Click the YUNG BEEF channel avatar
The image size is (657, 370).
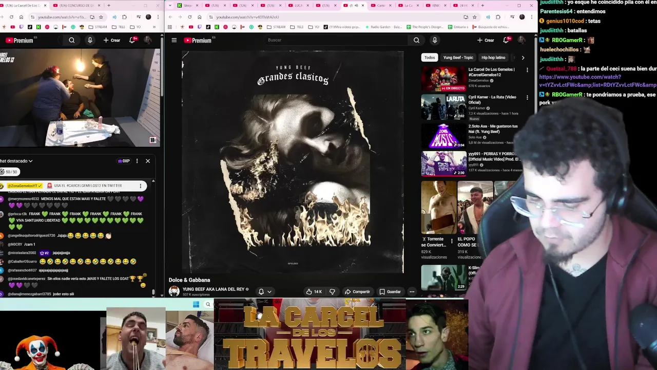(x=174, y=291)
